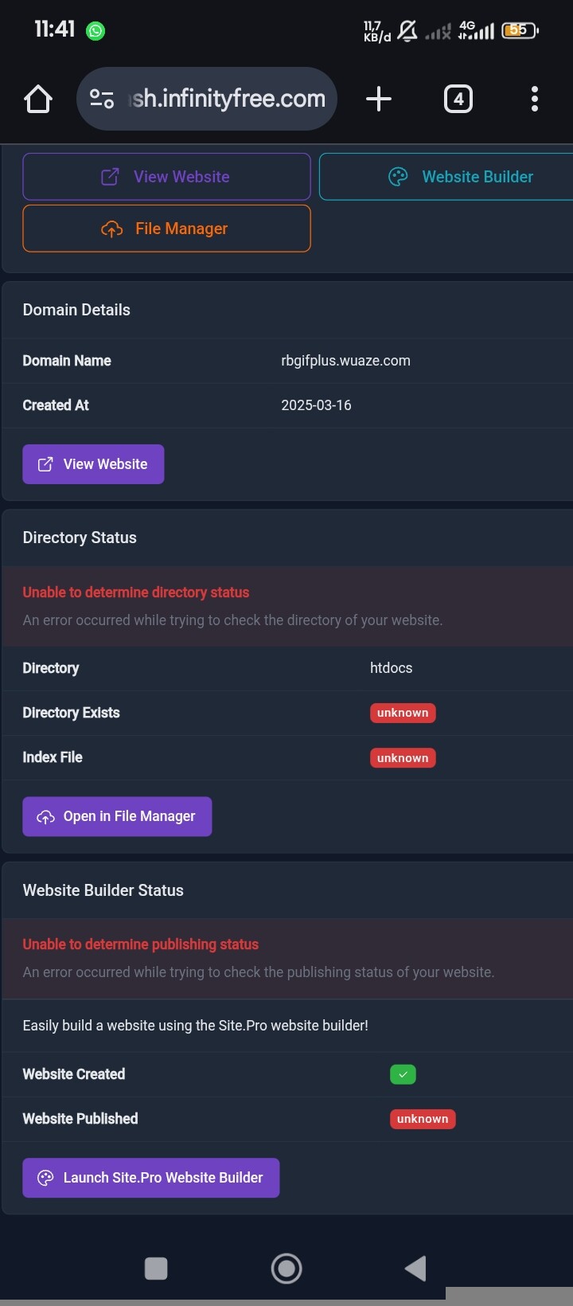Click the green Website Created checkmark
Screen dimensions: 573x1306
(403, 1074)
